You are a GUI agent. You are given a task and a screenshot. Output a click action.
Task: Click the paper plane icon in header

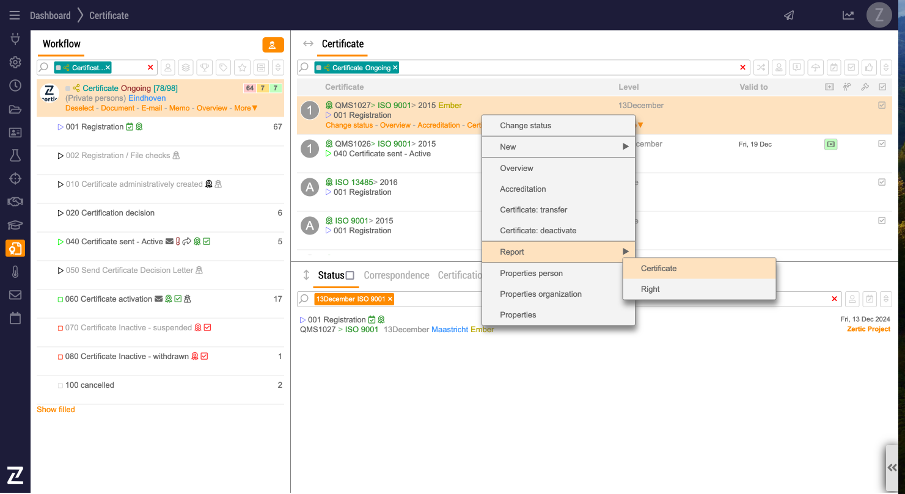click(789, 15)
